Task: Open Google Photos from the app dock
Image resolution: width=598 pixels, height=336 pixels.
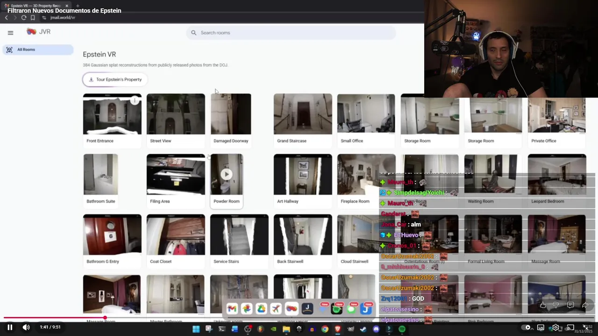Action: point(247,309)
